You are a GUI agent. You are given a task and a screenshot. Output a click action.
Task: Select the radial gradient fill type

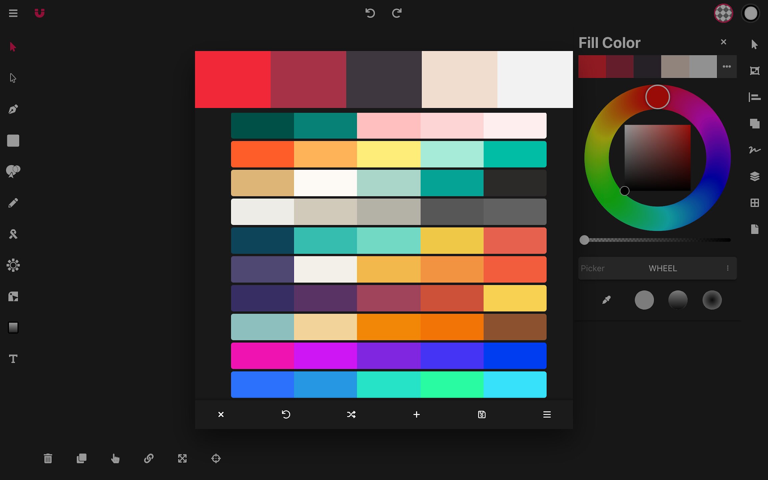(712, 300)
